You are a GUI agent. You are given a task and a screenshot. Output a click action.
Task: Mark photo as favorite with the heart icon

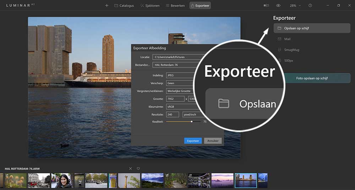[x=138, y=168]
